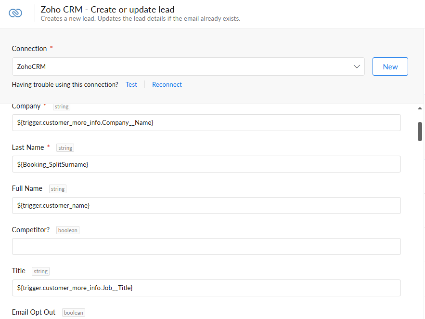This screenshot has height=319, width=425.
Task: Click the Email Opt Out label
Action: pos(34,312)
